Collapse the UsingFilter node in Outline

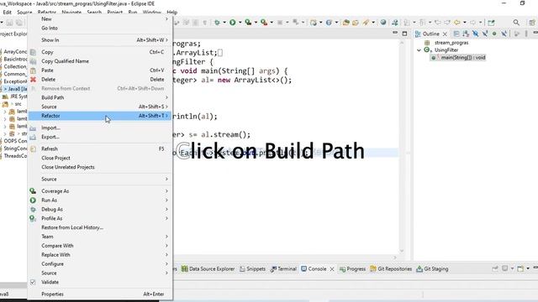pos(419,50)
